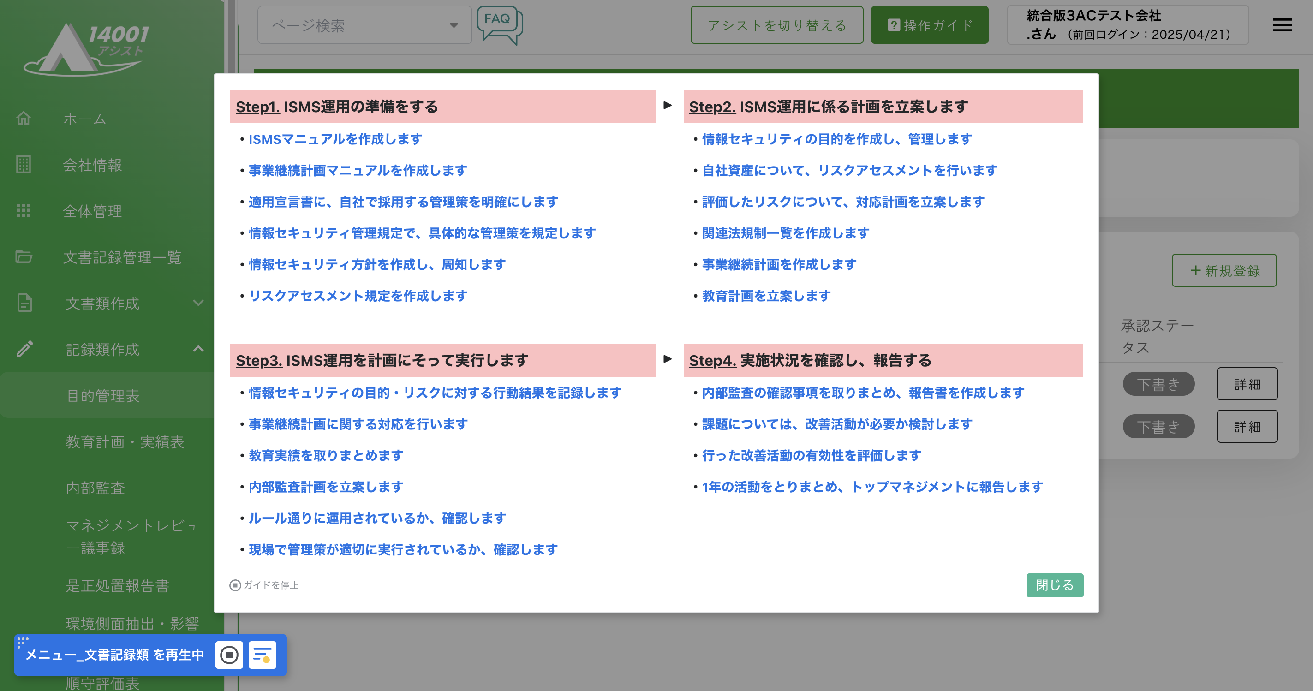Select 目的管理表 in the sidebar
This screenshot has width=1313, height=691.
102,395
